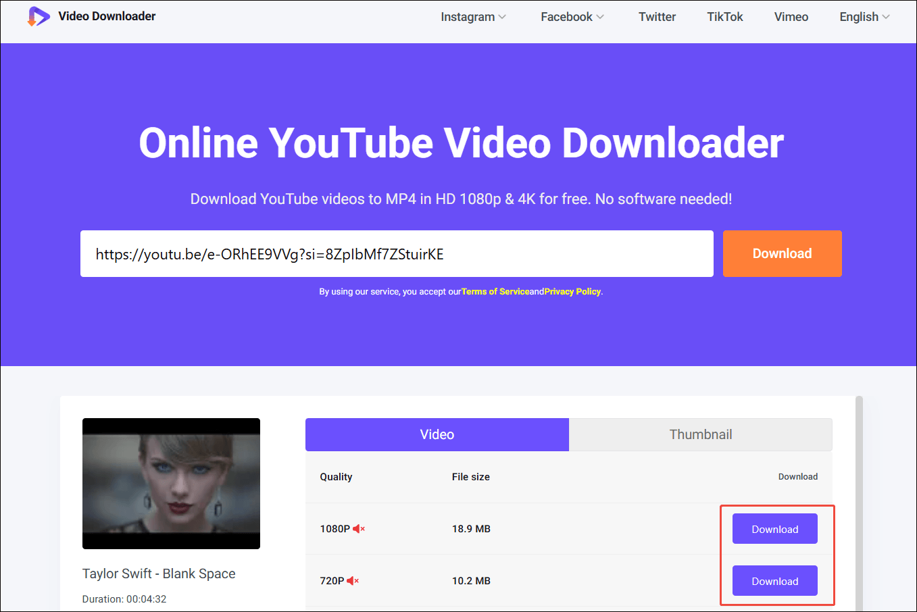The height and width of the screenshot is (612, 917).
Task: Click the 'Duration: 00:04:32' text
Action: click(x=124, y=599)
